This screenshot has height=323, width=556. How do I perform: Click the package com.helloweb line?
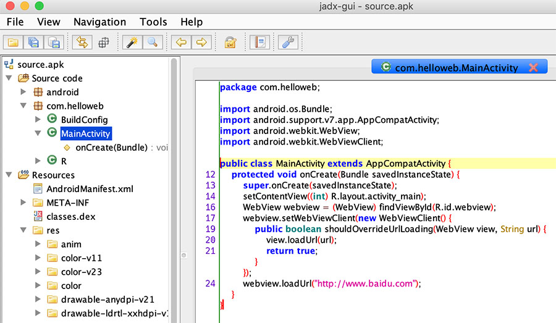pyautogui.click(x=270, y=87)
